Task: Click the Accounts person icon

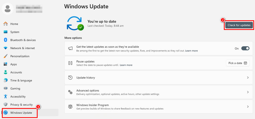Action: (6, 72)
